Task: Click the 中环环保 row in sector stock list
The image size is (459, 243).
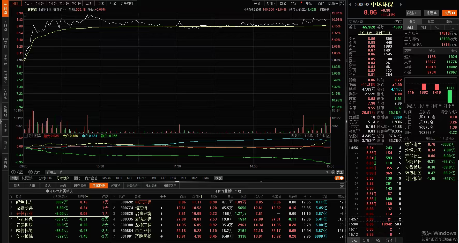Action: click(x=228, y=202)
